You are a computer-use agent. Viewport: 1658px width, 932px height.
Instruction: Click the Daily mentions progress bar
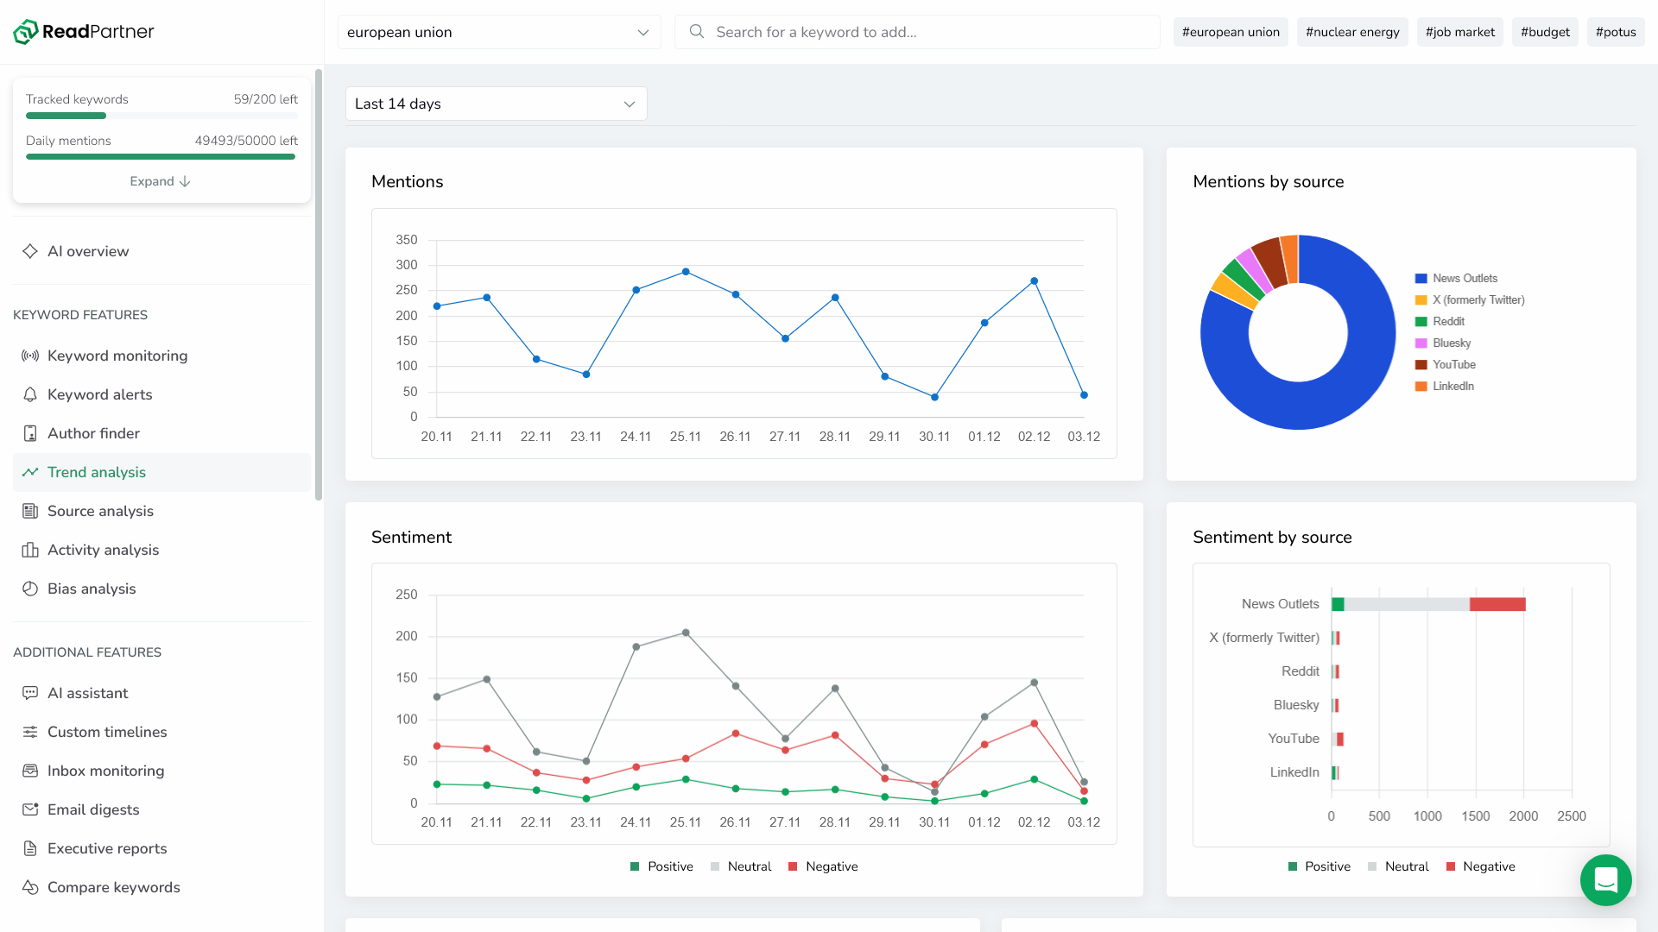160,156
